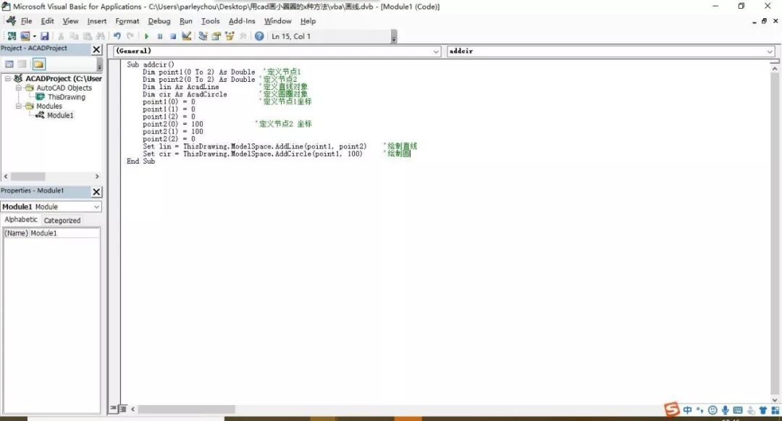This screenshot has height=421, width=782.
Task: Open the Insert menu
Action: click(x=97, y=21)
